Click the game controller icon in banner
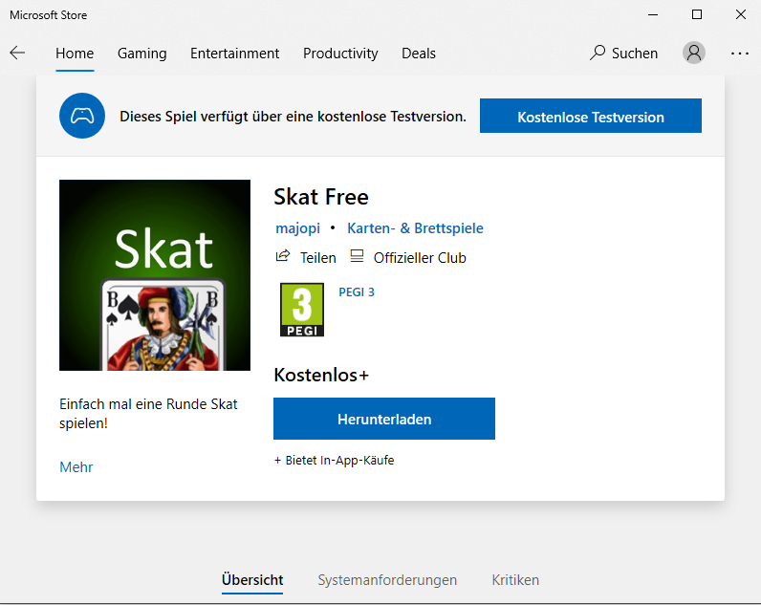Screen dimensions: 761x605 pyautogui.click(x=82, y=117)
